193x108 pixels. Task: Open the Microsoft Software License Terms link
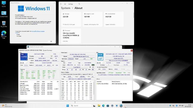pos(38,31)
